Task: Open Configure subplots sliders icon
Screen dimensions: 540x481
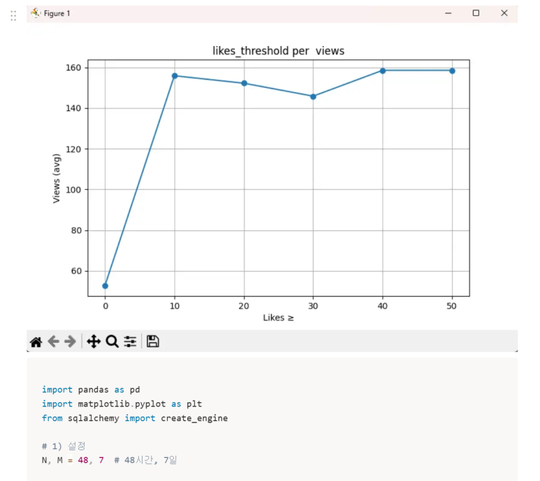Action: pos(130,341)
